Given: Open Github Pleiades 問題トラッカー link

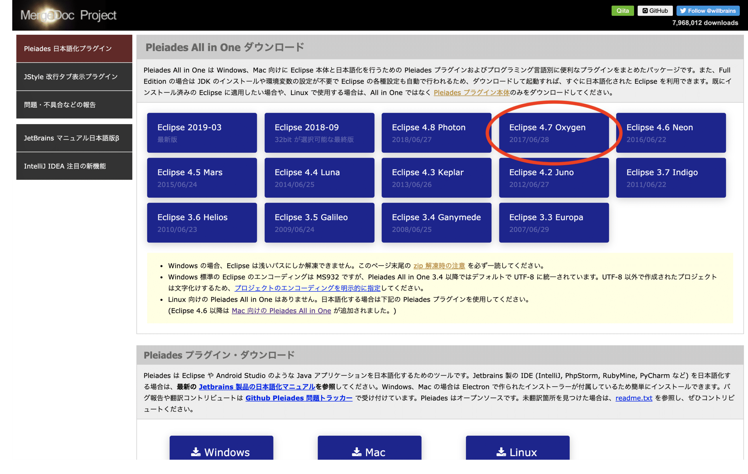Looking at the screenshot, I should tap(299, 398).
